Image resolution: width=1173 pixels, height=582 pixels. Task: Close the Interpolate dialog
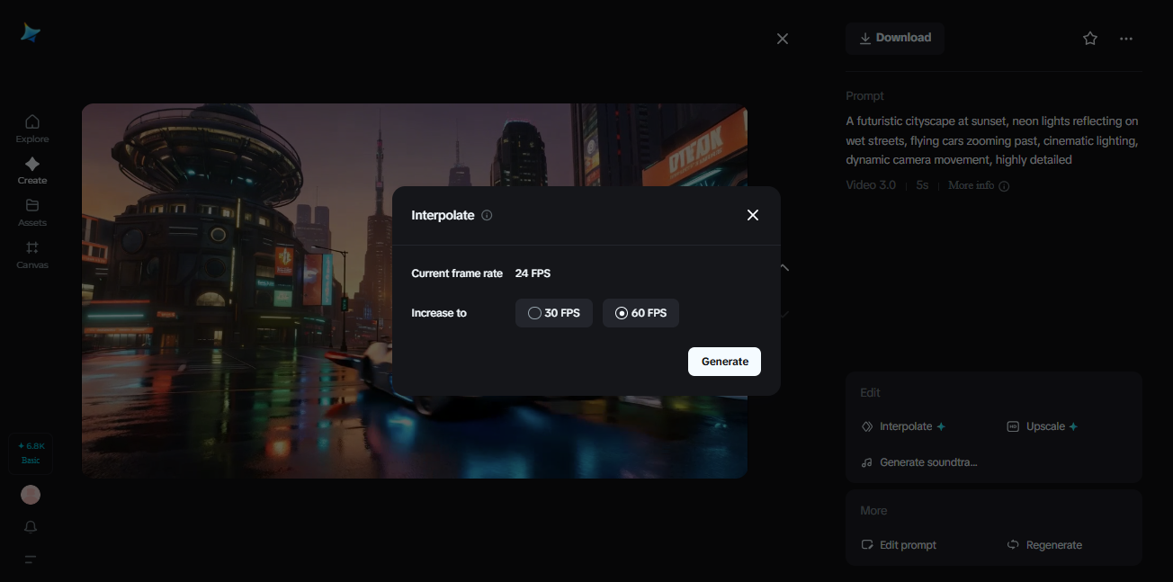753,215
